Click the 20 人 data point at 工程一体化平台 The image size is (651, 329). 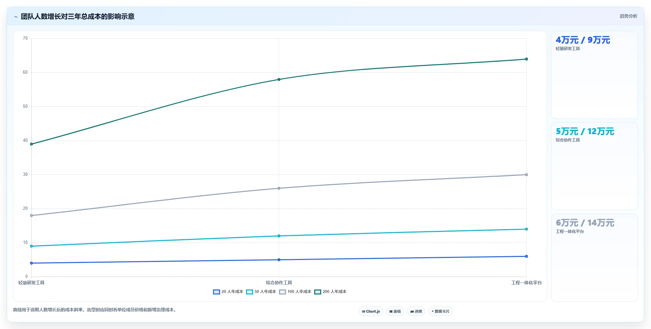pos(526,256)
